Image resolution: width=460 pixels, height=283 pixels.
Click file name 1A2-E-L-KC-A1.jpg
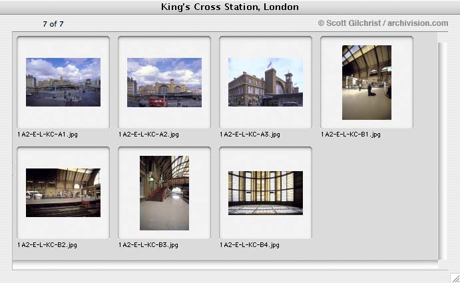click(47, 135)
